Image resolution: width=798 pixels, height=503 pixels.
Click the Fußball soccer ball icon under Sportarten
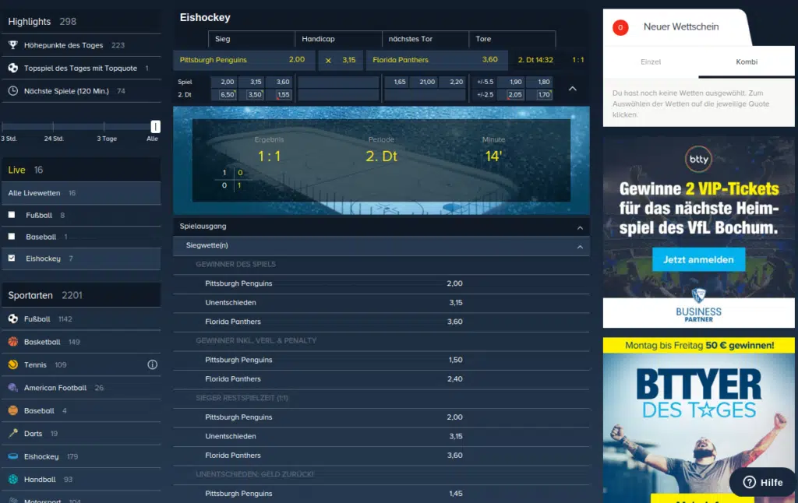tap(12, 319)
